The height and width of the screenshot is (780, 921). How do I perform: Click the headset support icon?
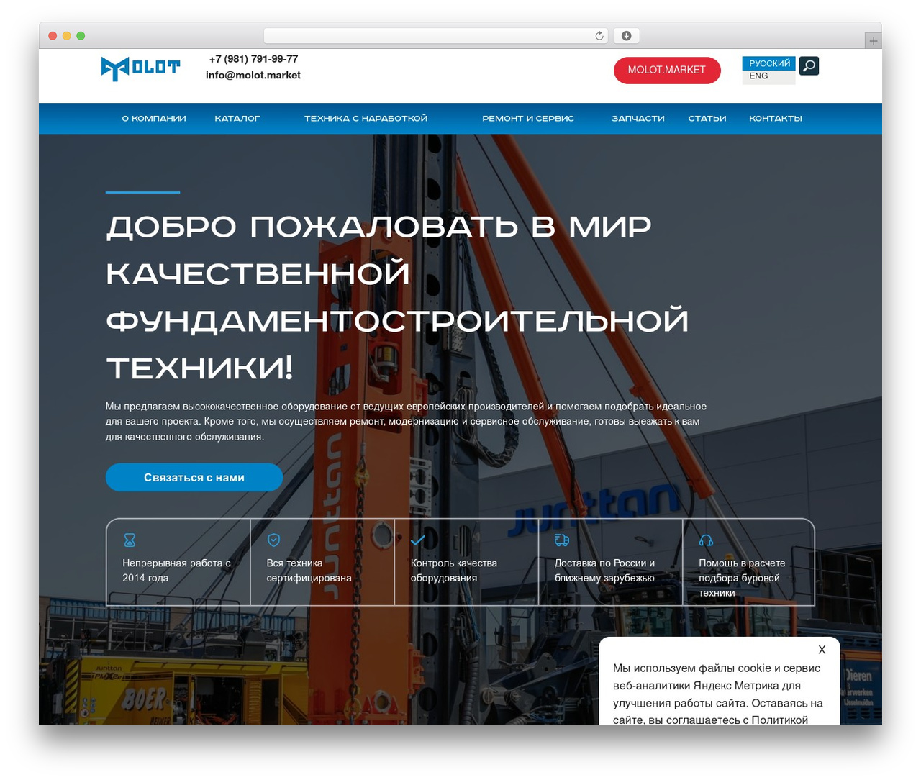706,540
